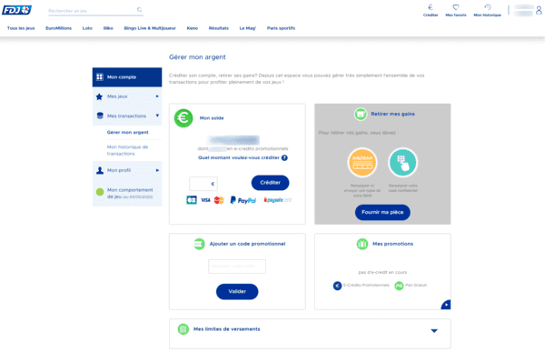Click the help question mark icon

coord(284,157)
